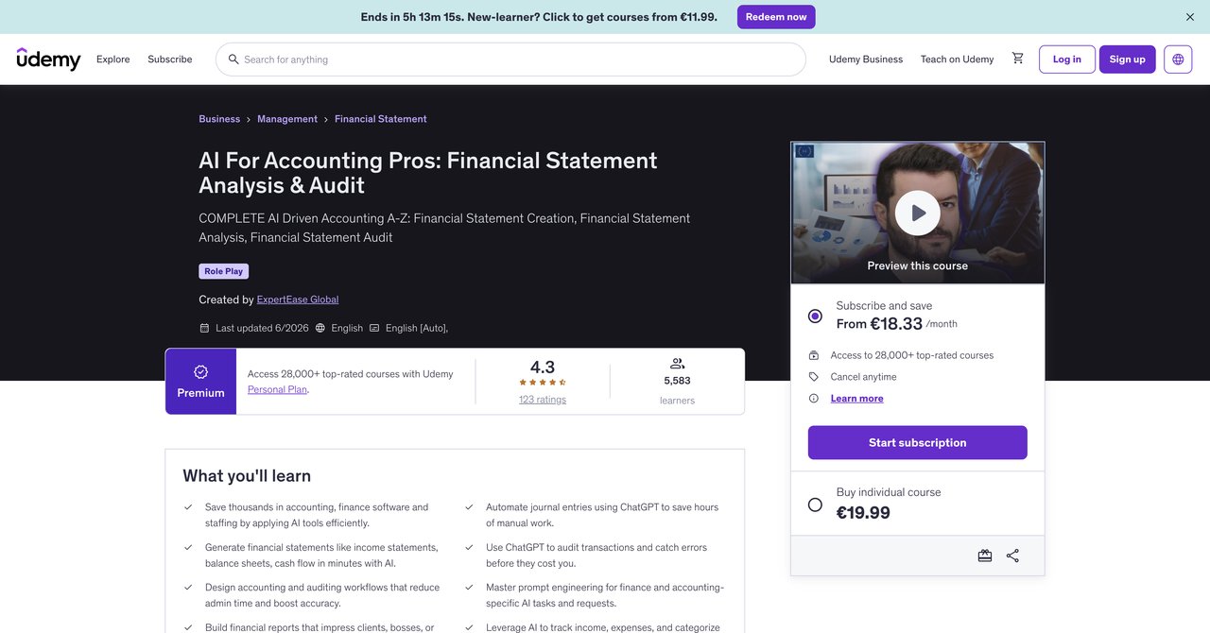Focus the Search for anything field

(510, 60)
